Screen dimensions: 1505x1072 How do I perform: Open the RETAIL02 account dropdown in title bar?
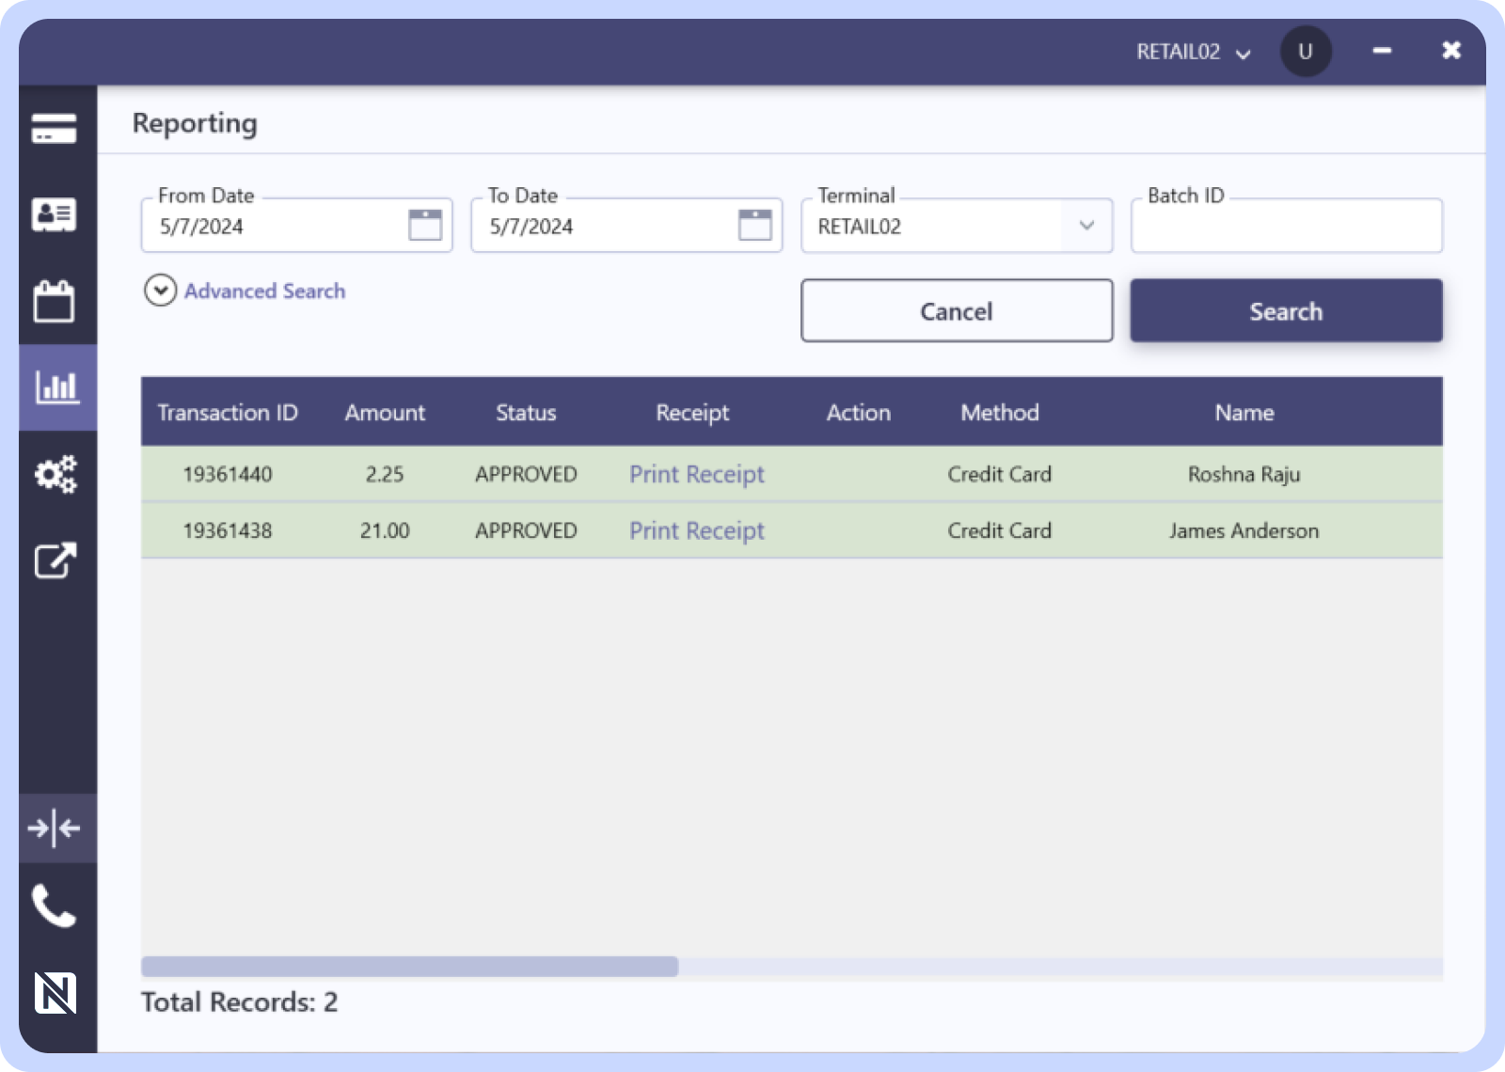tap(1193, 52)
